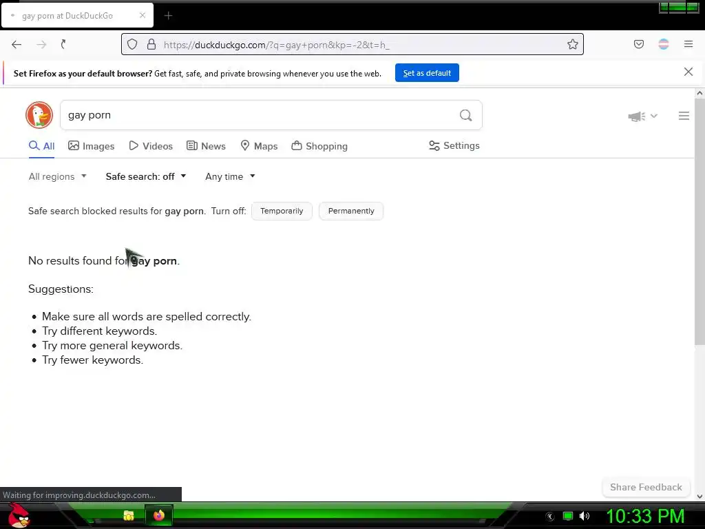Open the file manager taskbar icon

129,515
